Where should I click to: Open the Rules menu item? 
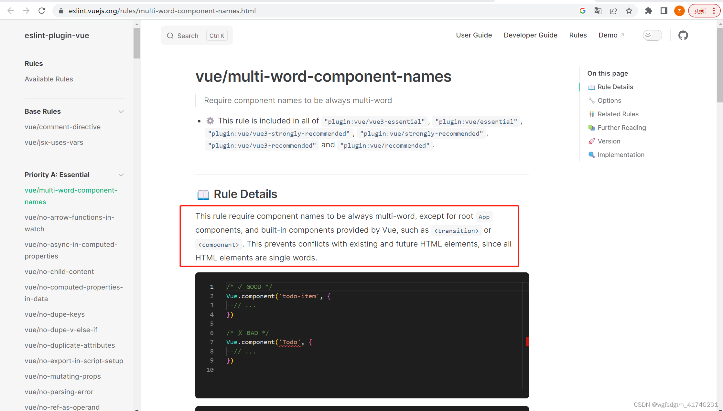[x=577, y=35]
